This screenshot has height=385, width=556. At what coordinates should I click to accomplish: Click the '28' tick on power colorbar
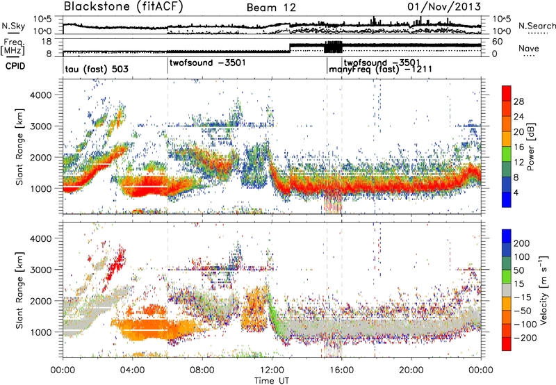click(x=518, y=101)
